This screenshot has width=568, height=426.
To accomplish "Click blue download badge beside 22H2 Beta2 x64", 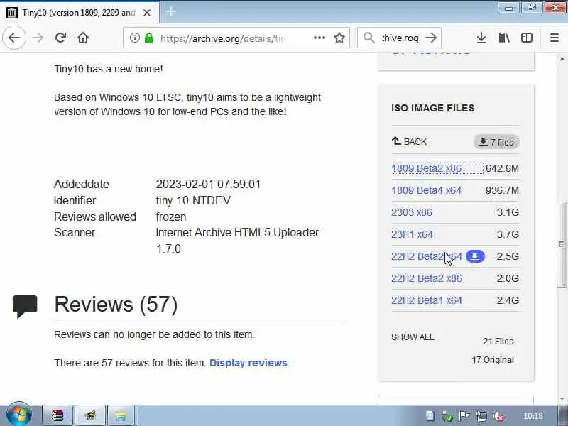I will pyautogui.click(x=475, y=256).
